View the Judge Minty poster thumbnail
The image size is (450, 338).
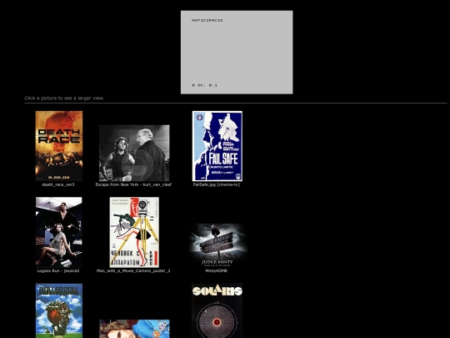(x=217, y=245)
